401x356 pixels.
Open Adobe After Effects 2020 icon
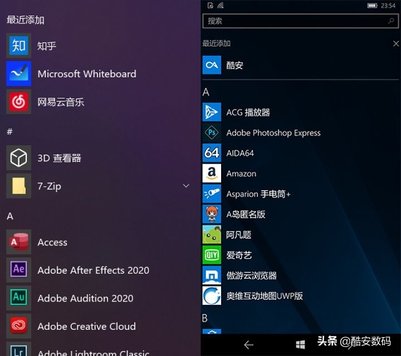19,270
